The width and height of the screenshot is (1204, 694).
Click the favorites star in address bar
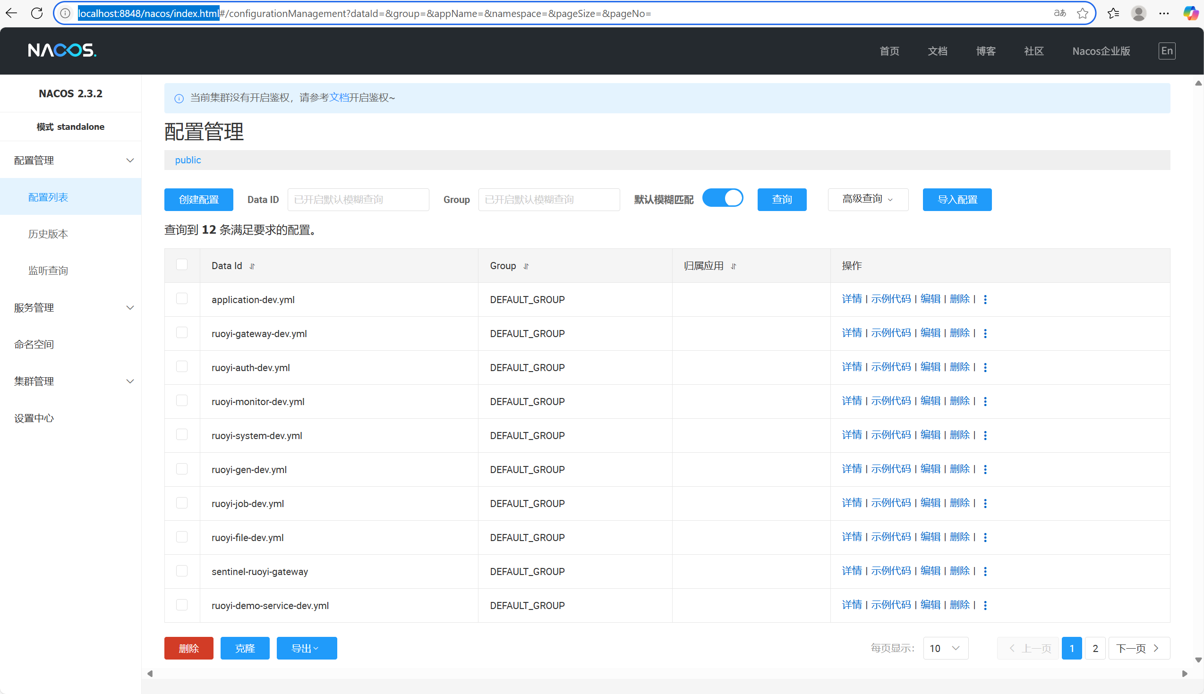point(1083,13)
